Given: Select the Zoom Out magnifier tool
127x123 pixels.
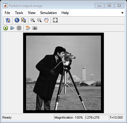Looking at the screenshot, I should tap(40, 20).
